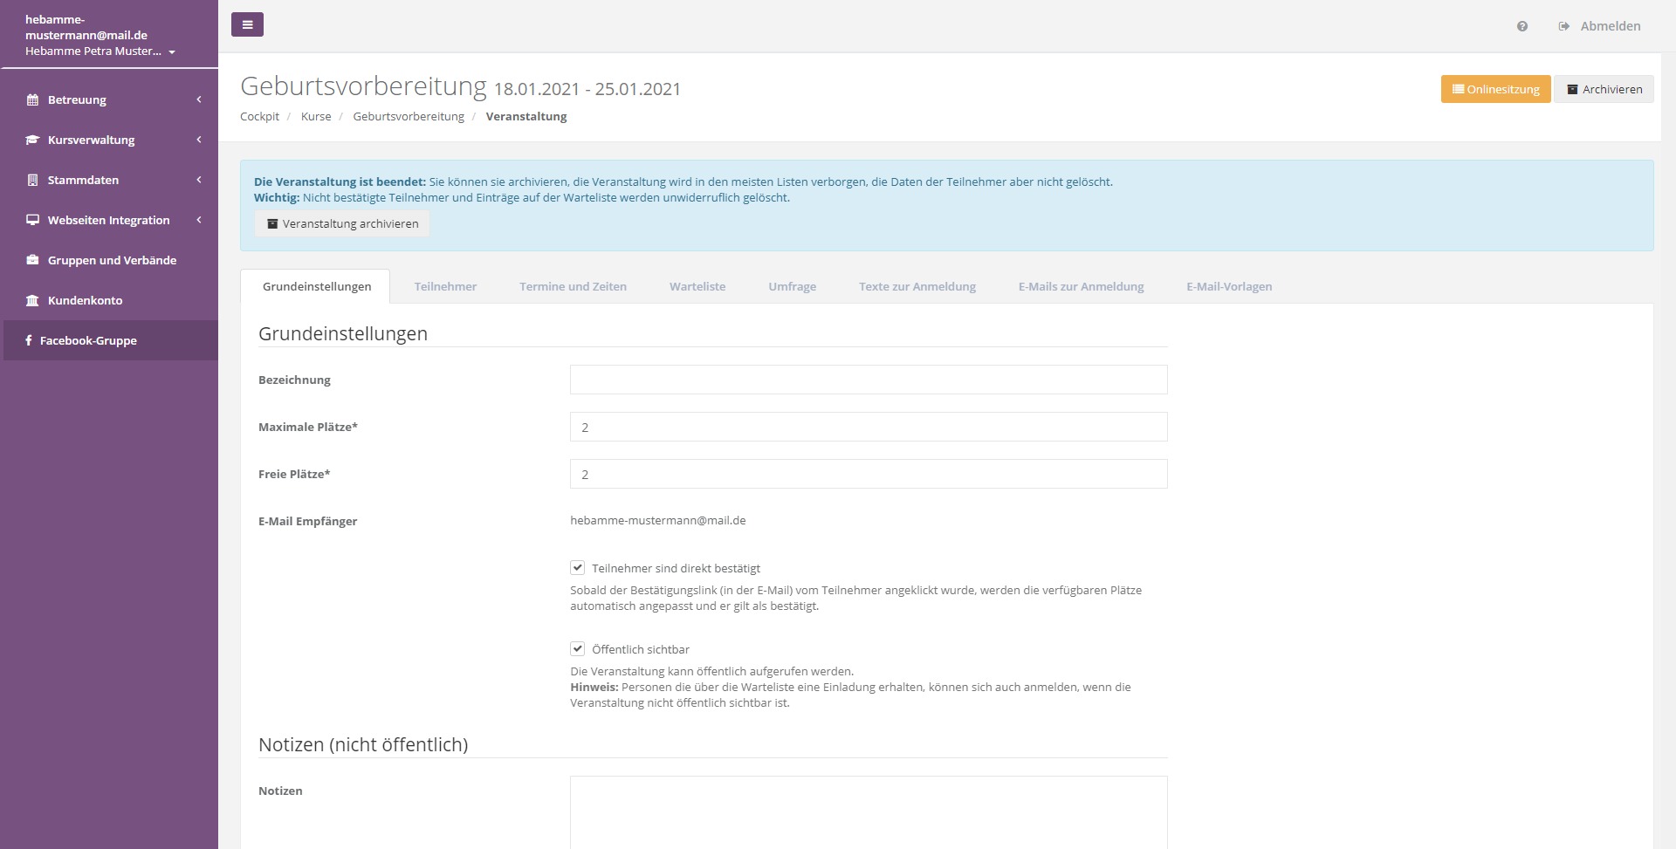Viewport: 1676px width, 849px height.
Task: Toggle the 'Öffentlich sichtbar' checkbox
Action: tap(577, 649)
